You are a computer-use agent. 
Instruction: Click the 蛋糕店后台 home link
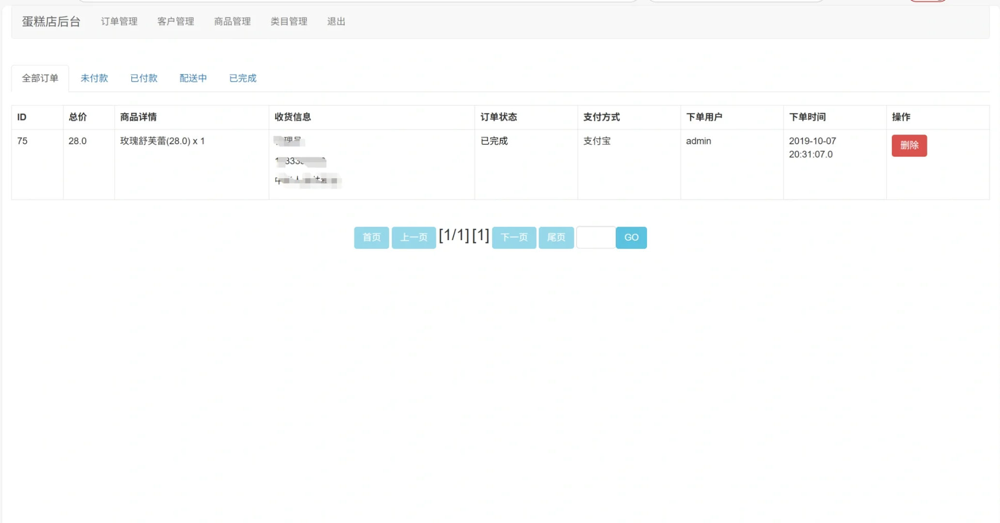click(51, 21)
